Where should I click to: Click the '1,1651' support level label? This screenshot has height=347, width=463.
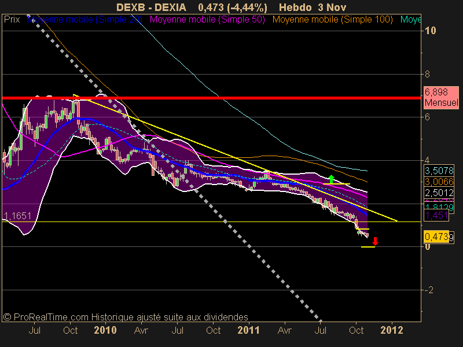pyautogui.click(x=18, y=216)
